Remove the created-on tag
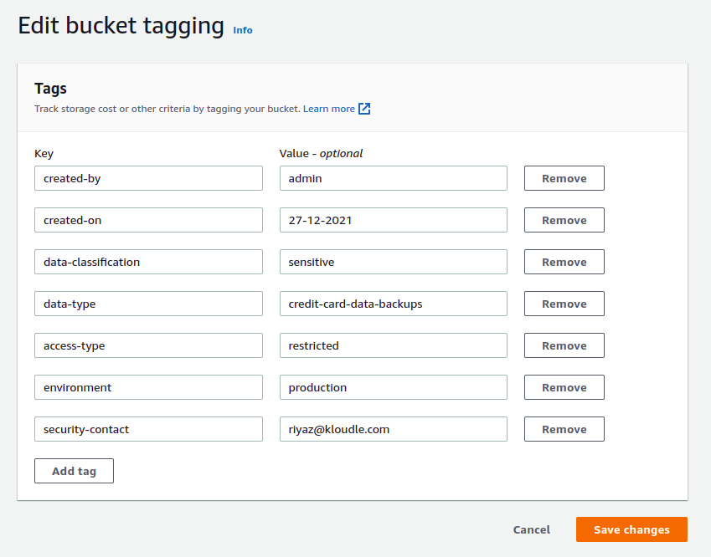Image resolution: width=711 pixels, height=557 pixels. click(x=564, y=220)
